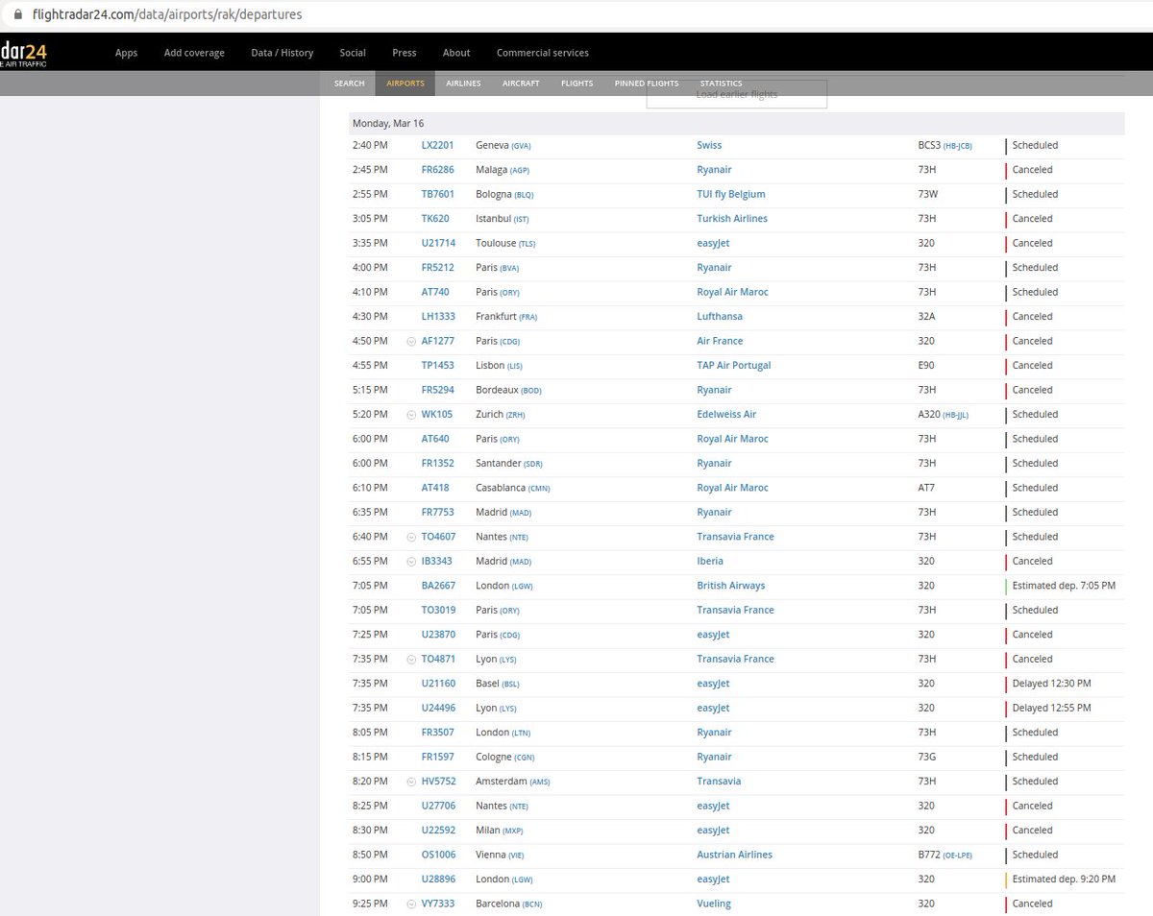
Task: Open flight TB7601 link
Action: 437,195
